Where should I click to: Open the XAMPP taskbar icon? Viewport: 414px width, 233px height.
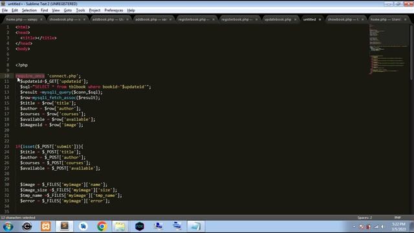point(46,227)
